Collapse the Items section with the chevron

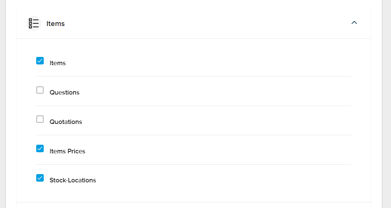[x=354, y=23]
